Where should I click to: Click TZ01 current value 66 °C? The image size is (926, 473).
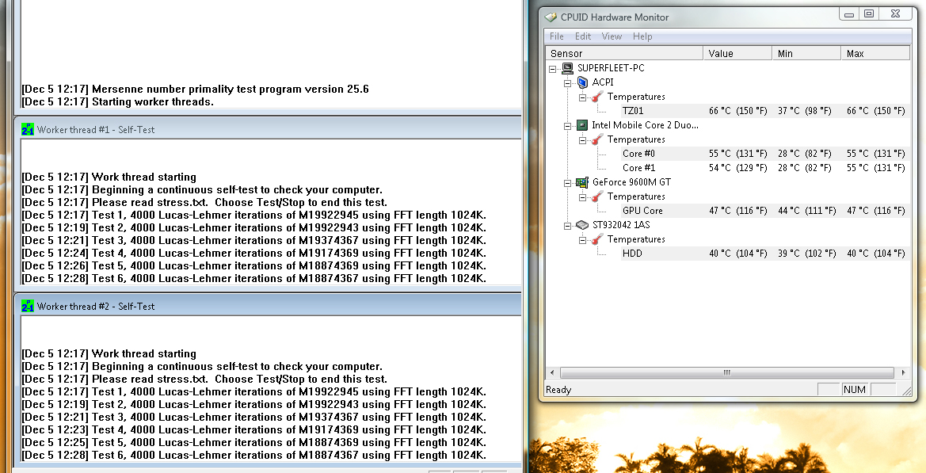(737, 111)
